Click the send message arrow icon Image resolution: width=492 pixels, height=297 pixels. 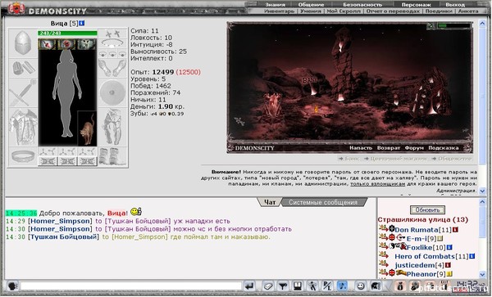click(249, 286)
